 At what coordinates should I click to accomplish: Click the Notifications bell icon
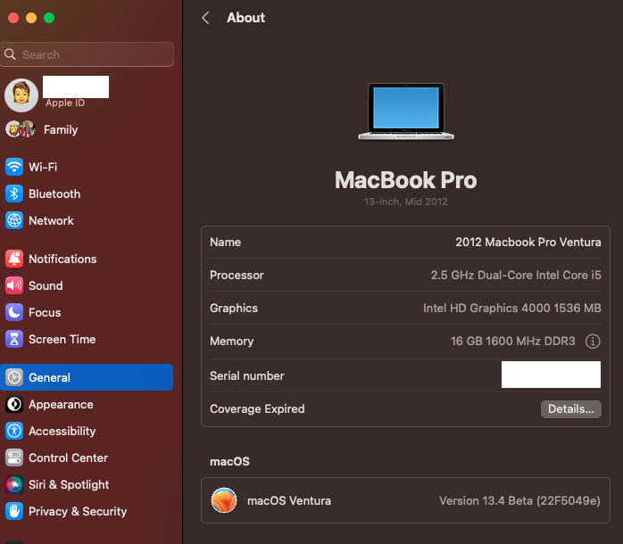pos(14,259)
